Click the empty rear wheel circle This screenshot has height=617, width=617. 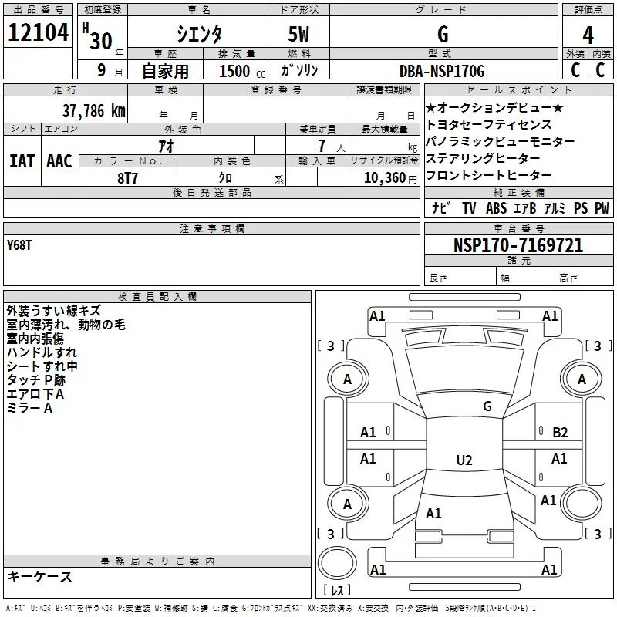pos(583,504)
